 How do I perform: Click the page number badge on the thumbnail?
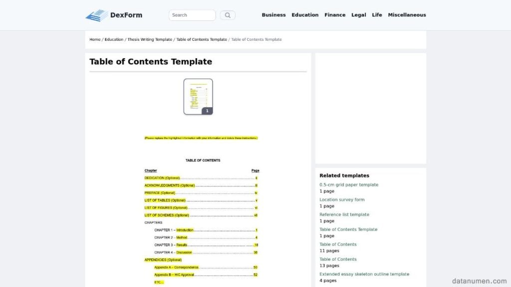coord(207,111)
